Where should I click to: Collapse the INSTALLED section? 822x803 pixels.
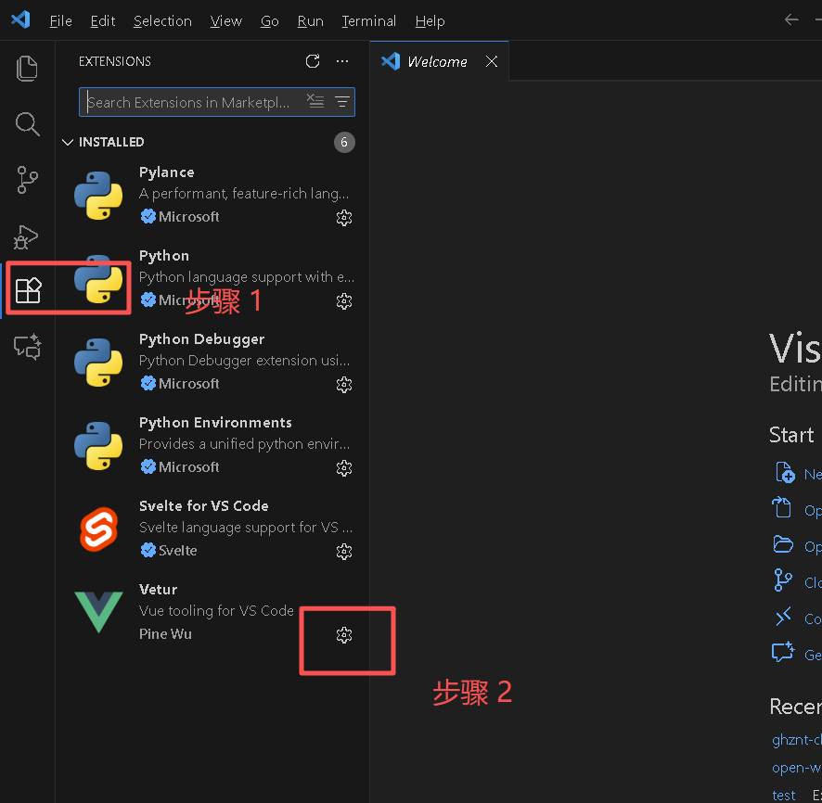(68, 142)
